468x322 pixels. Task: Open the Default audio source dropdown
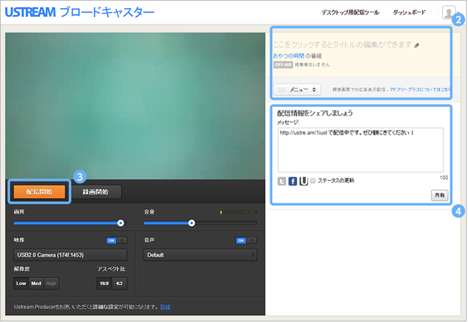[x=200, y=255]
